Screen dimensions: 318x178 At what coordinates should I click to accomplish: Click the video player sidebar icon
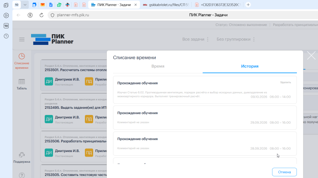(x=6, y=15)
